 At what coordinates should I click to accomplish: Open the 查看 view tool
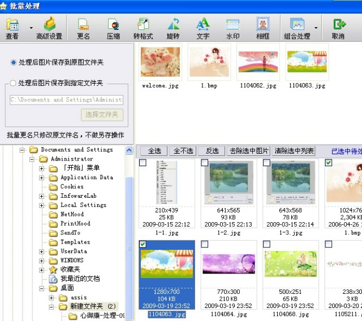coord(12,29)
